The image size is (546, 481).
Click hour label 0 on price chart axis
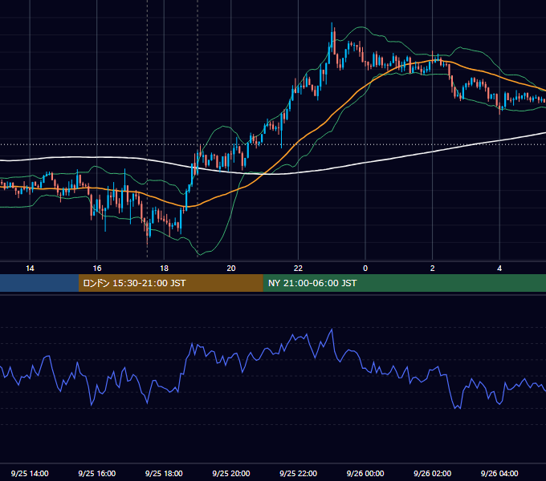[365, 269]
